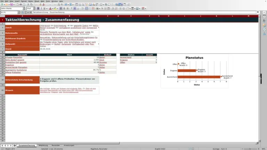Click the Insert Chart icon

[94, 5]
